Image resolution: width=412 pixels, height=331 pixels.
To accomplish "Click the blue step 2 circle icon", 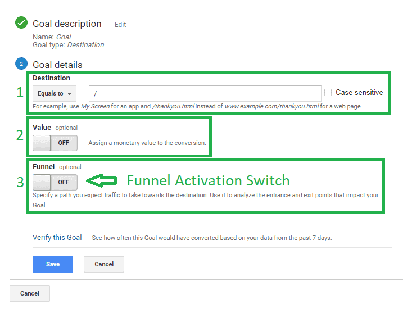I will (x=21, y=64).
